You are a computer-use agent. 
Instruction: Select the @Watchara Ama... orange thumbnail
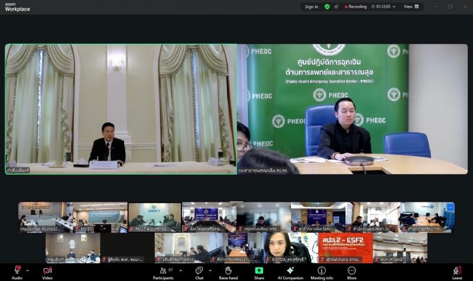[345, 248]
